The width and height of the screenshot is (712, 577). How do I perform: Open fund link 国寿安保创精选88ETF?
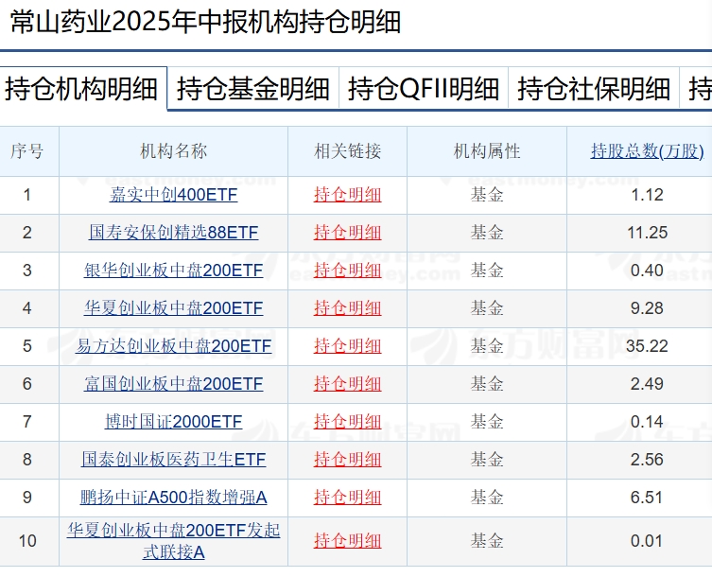point(173,233)
